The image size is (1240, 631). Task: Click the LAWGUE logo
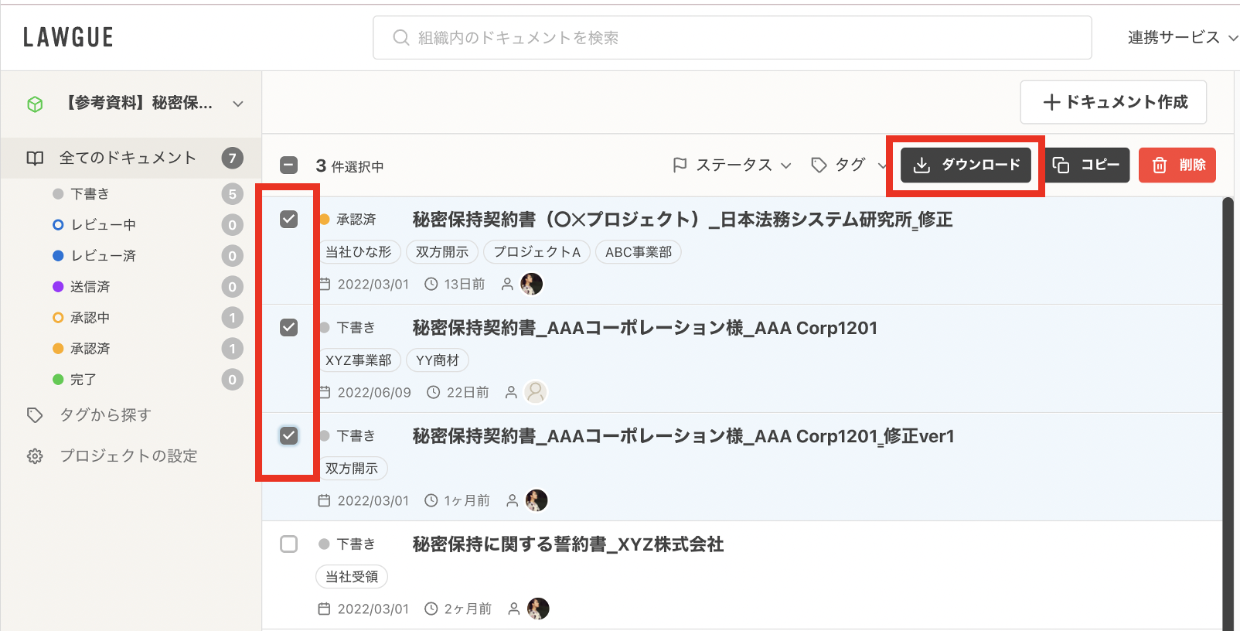click(68, 37)
